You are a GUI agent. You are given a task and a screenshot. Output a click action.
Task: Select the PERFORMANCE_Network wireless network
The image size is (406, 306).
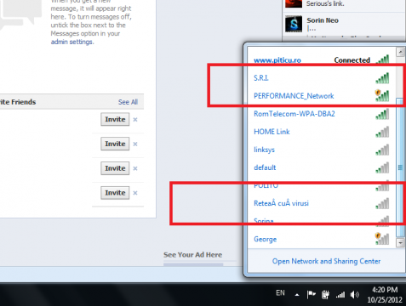click(322, 96)
